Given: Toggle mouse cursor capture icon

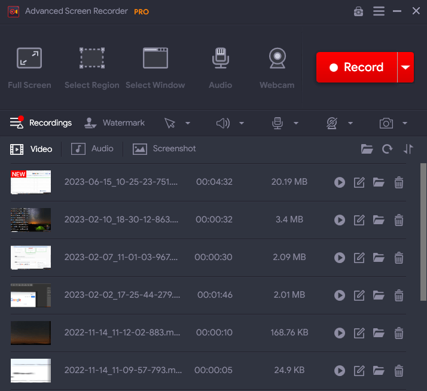Looking at the screenshot, I should tap(170, 123).
